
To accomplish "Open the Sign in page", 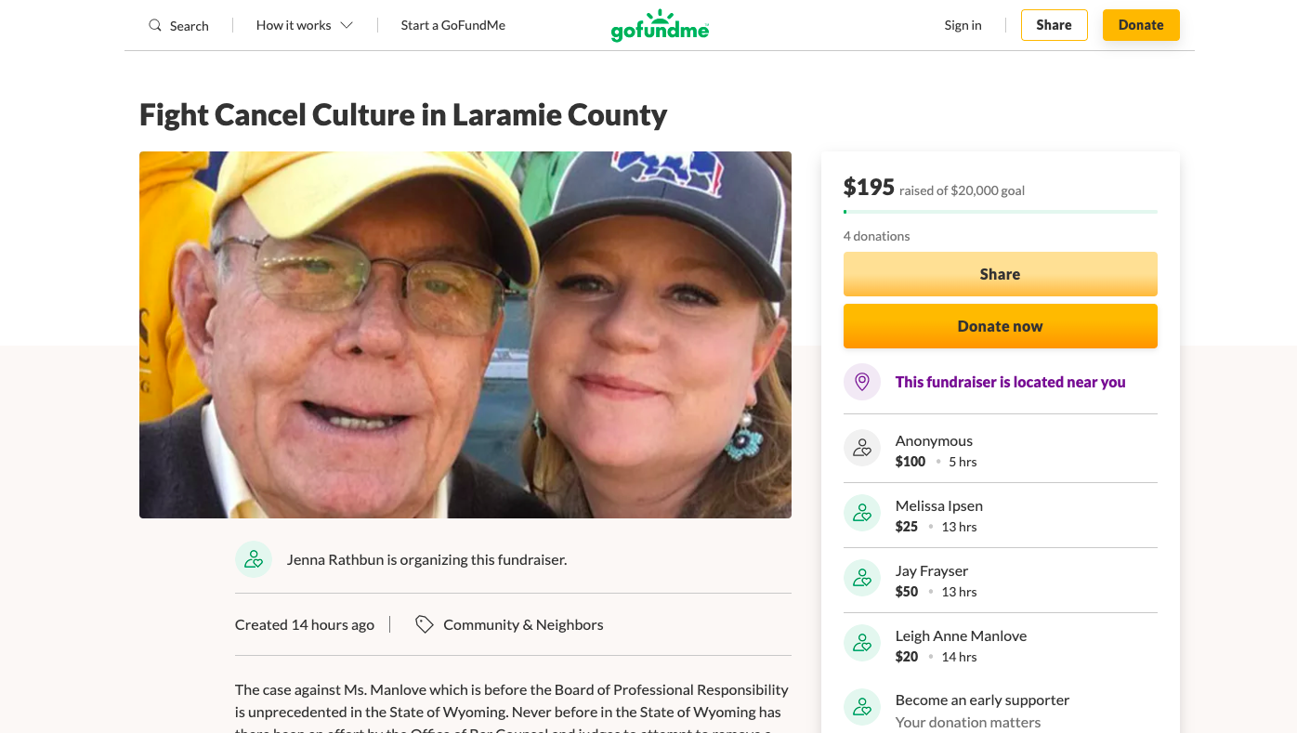I will (x=963, y=25).
